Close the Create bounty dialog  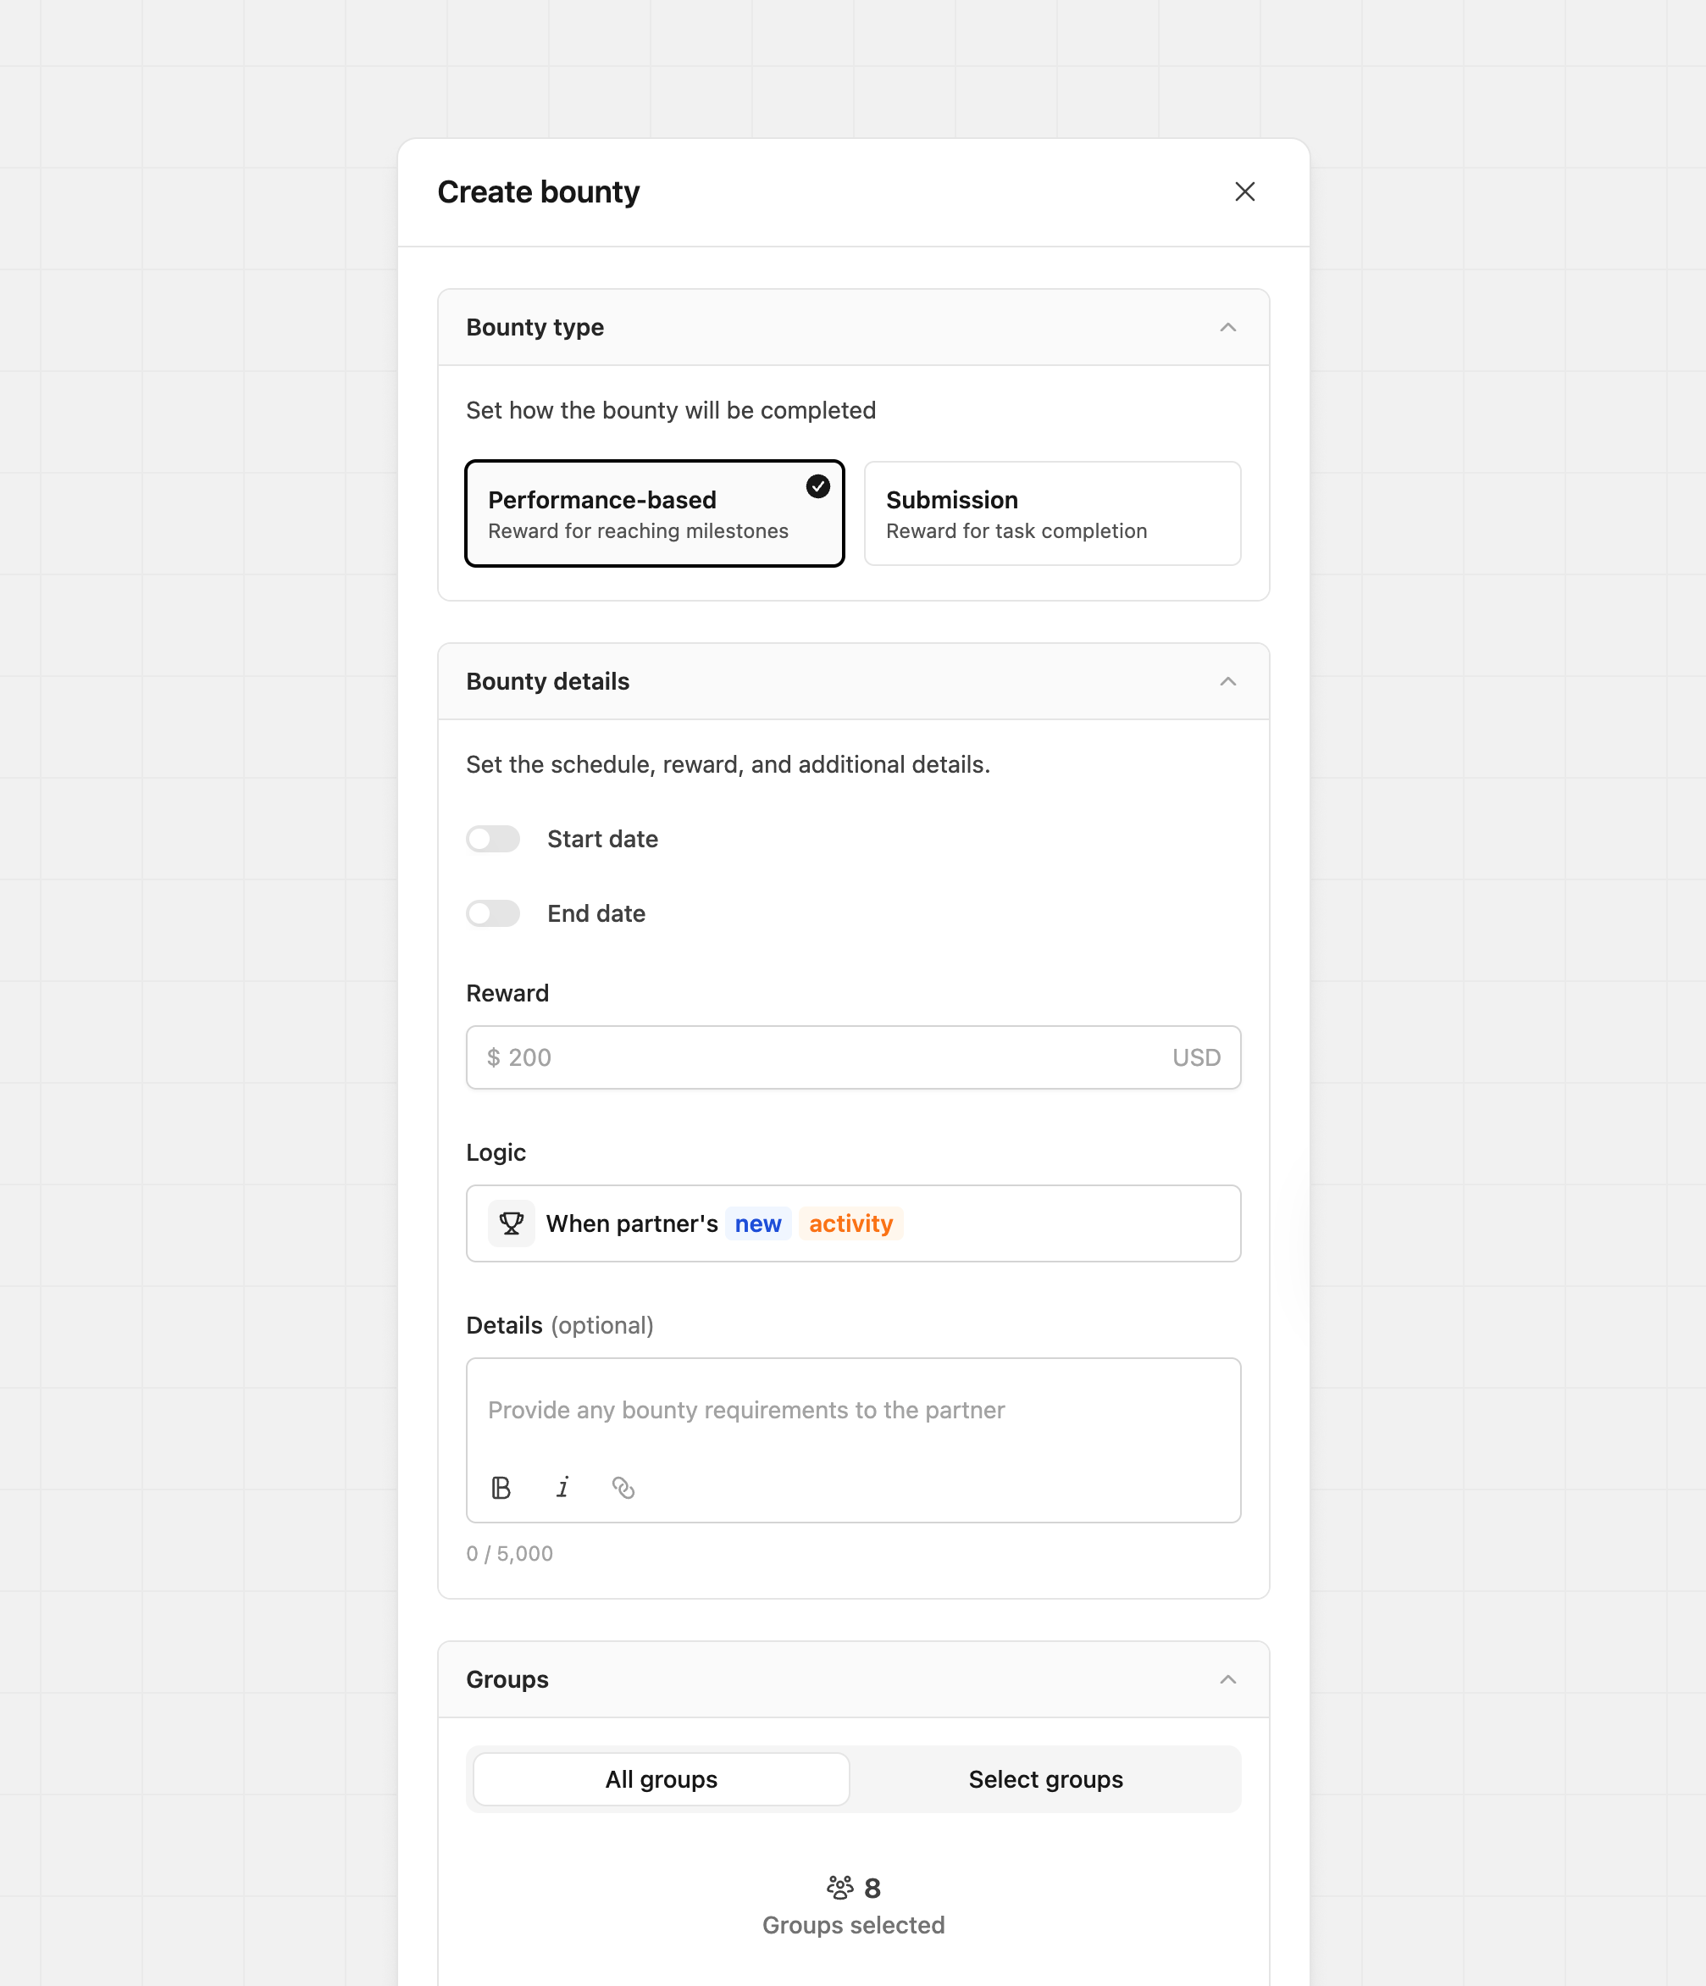[x=1244, y=191]
